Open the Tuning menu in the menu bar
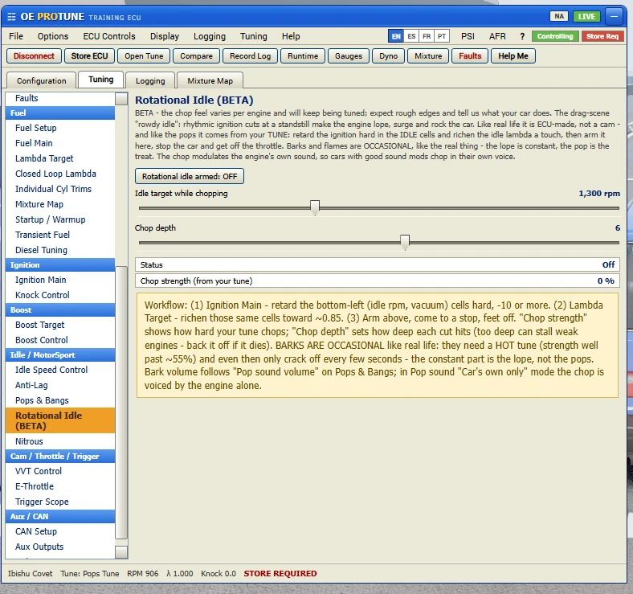Viewport: 633px width, 594px height. pos(254,36)
